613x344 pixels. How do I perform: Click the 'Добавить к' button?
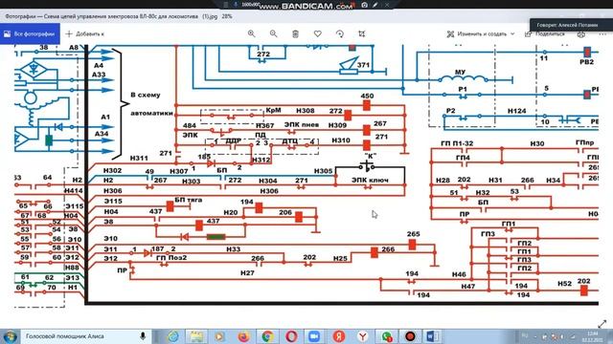coord(85,34)
